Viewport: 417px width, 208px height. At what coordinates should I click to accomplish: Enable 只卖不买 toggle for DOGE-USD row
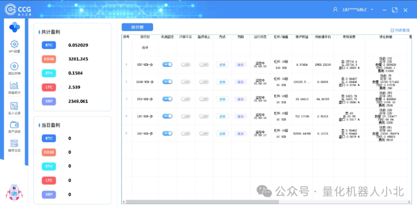pos(186,82)
